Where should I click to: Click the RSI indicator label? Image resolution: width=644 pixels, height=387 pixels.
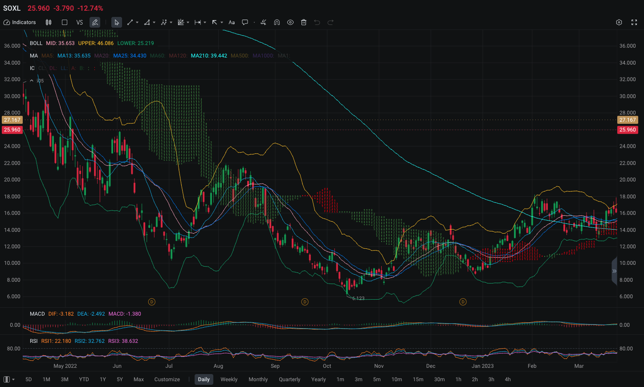34,341
